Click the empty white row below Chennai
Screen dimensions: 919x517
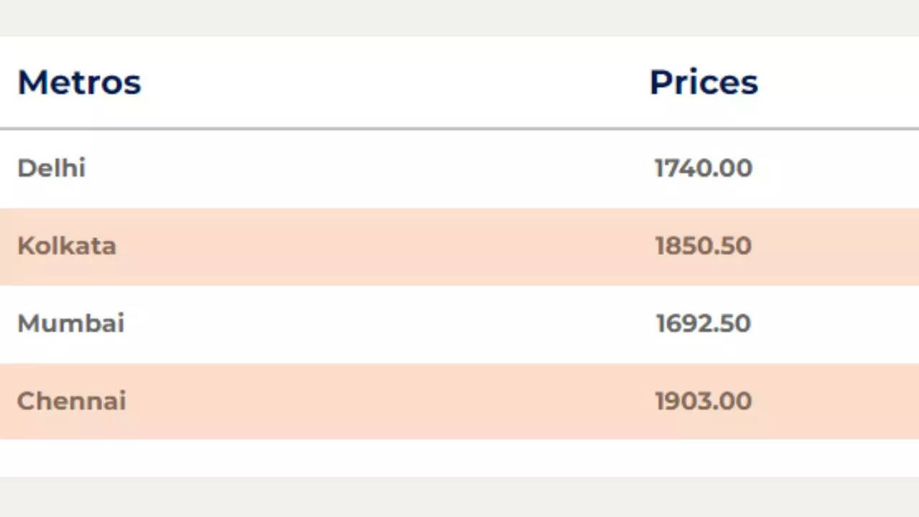coord(459,457)
